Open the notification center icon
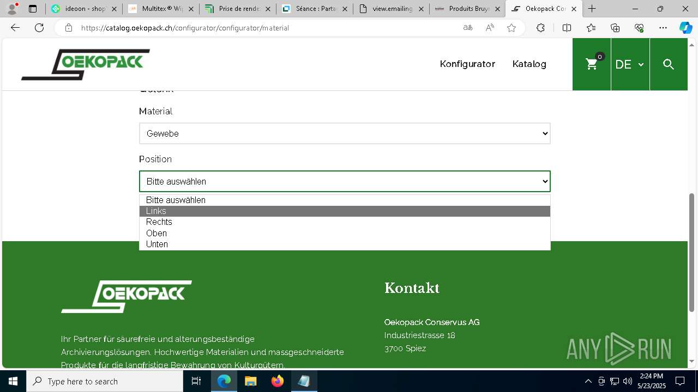The height and width of the screenshot is (392, 698). pos(680,381)
